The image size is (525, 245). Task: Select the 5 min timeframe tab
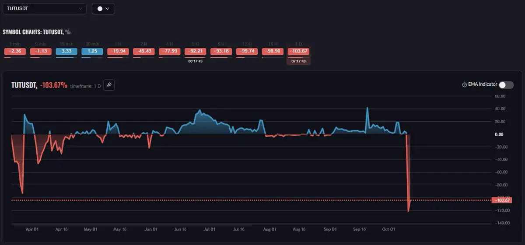[41, 51]
